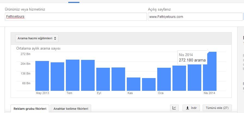
Task: Click the 272 Bin axis label
Action: [26, 54]
